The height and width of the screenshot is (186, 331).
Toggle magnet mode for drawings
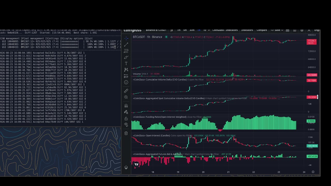click(126, 106)
